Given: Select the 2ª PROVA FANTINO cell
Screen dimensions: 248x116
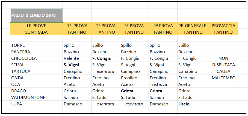Looking at the screenshot, I should point(106,32).
